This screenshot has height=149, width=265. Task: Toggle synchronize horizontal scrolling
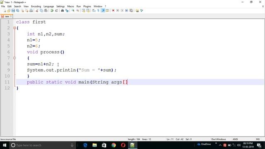click(88, 11)
